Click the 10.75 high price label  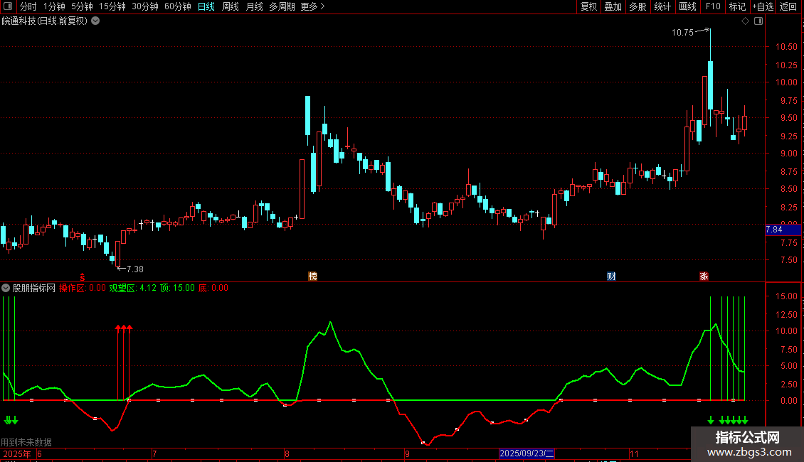tap(682, 32)
